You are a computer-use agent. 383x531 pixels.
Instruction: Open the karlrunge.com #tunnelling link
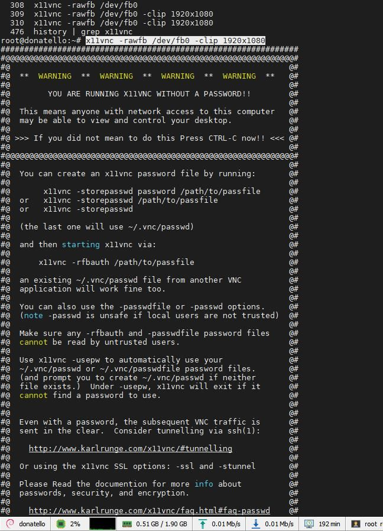[x=131, y=448]
